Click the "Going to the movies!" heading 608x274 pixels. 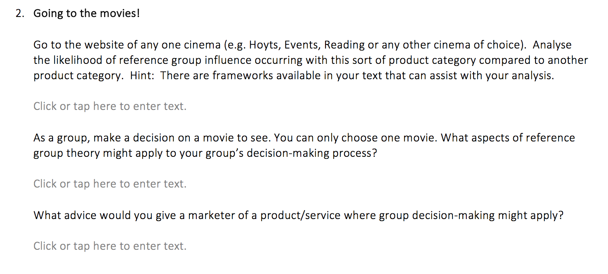click(86, 13)
